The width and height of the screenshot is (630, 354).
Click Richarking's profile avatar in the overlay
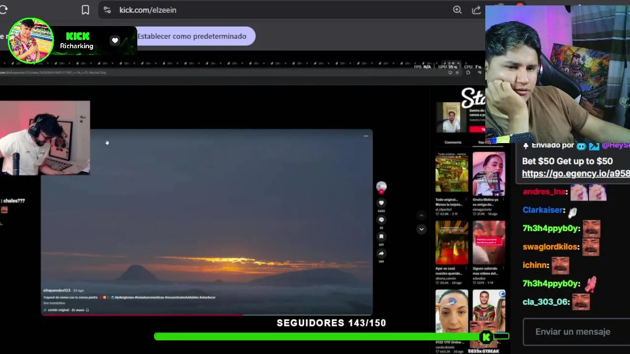click(x=31, y=41)
